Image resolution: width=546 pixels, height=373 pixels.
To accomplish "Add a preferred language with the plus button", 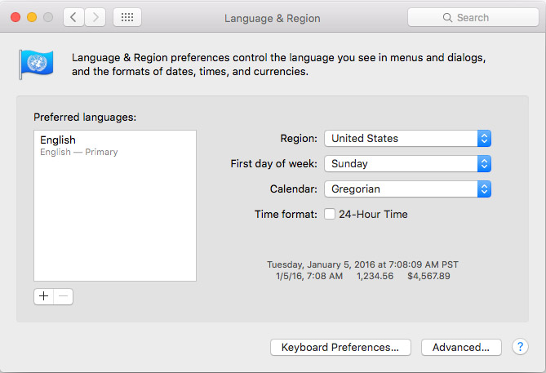I will (44, 296).
